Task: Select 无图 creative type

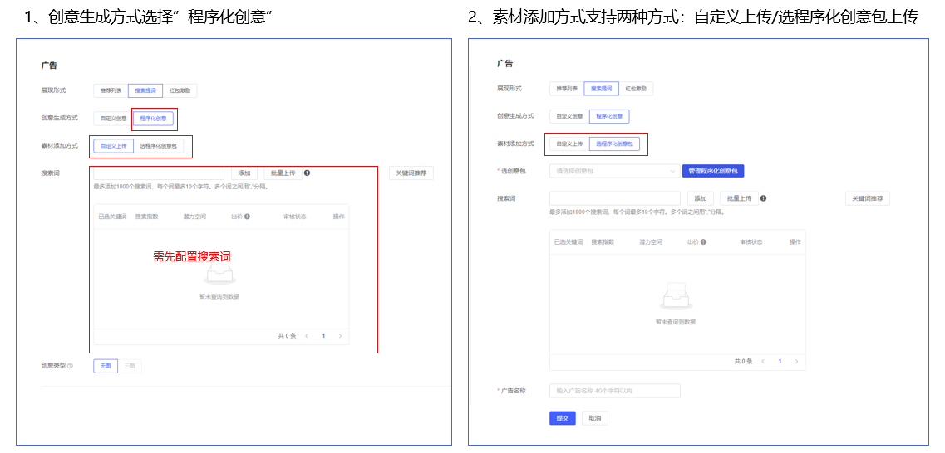Action: (106, 366)
